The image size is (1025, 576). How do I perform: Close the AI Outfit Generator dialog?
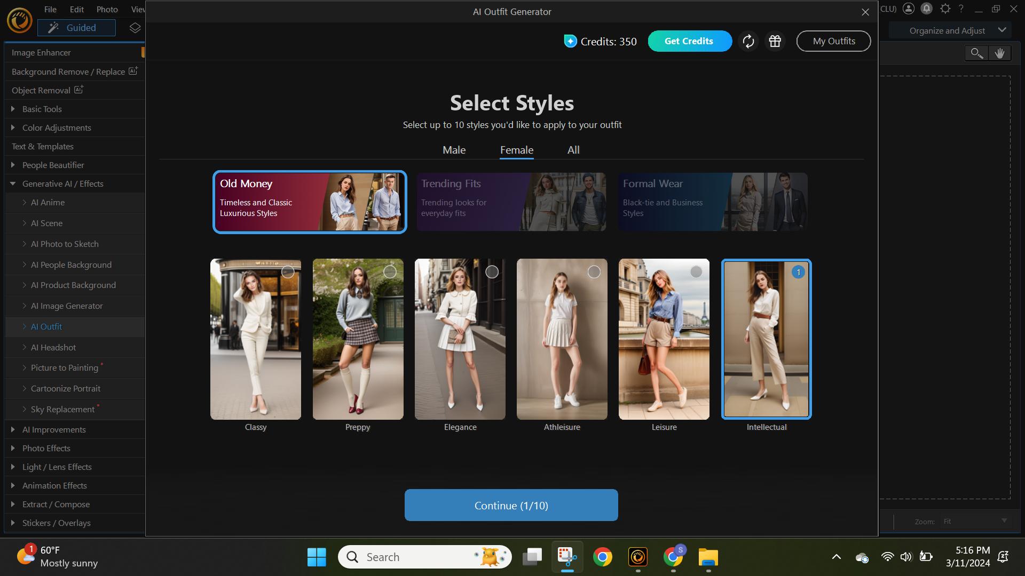click(x=865, y=12)
